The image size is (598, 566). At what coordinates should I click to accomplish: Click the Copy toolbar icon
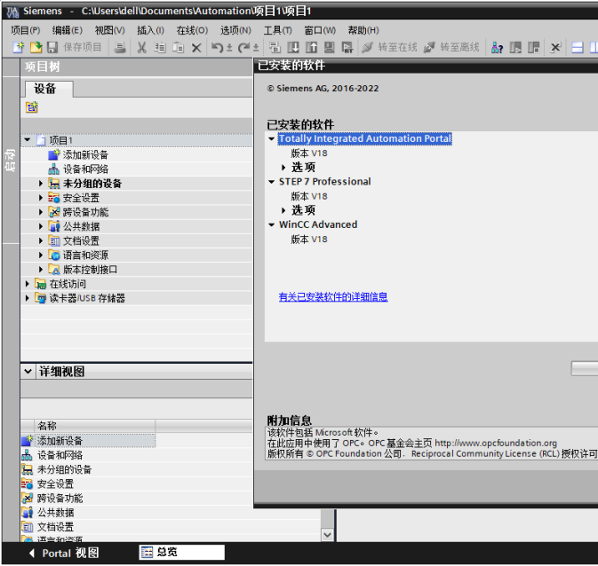159,47
